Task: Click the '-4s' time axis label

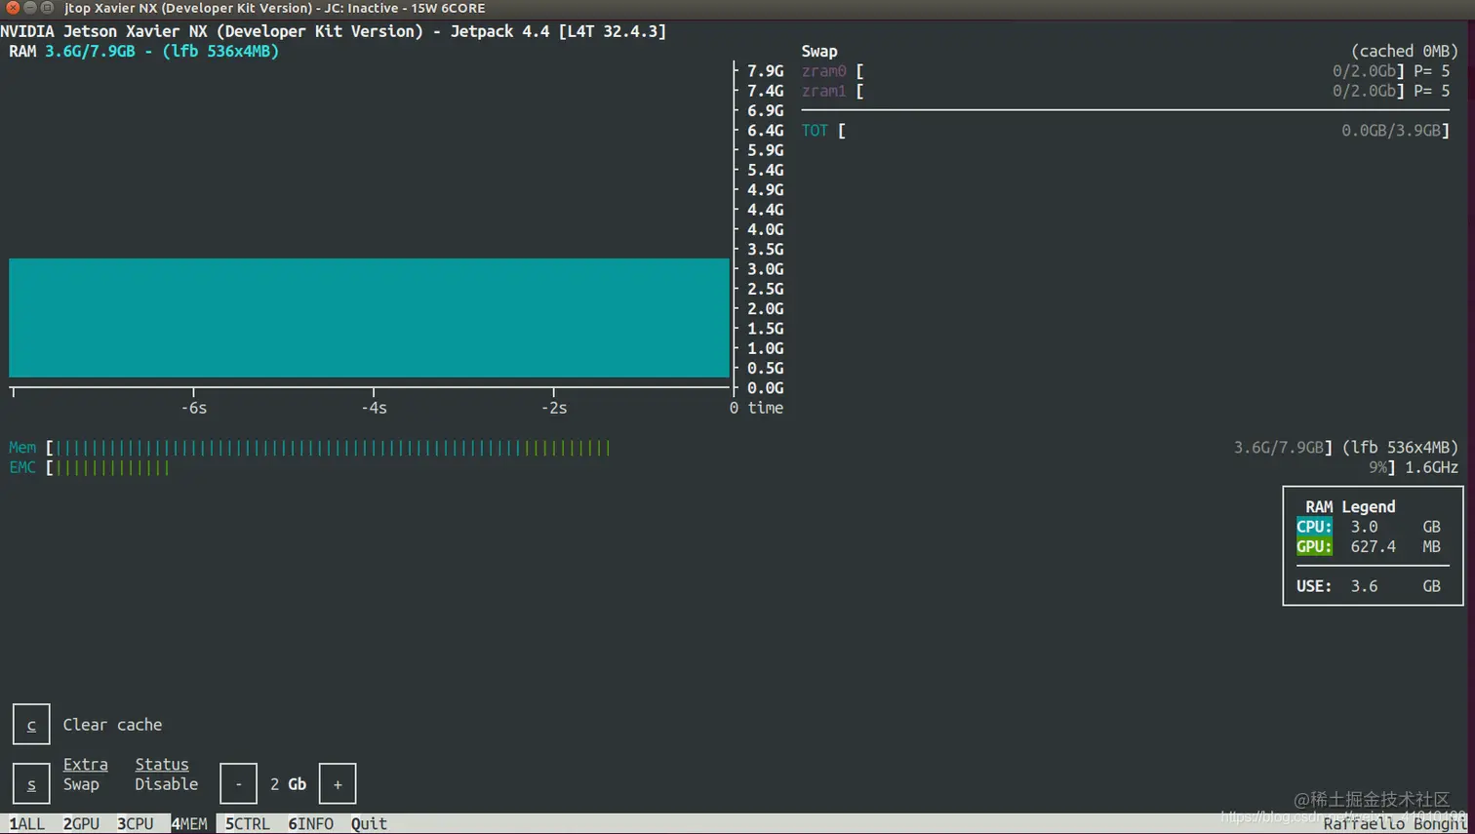Action: 375,409
